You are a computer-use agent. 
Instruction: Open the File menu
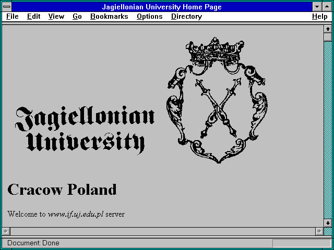[13, 17]
